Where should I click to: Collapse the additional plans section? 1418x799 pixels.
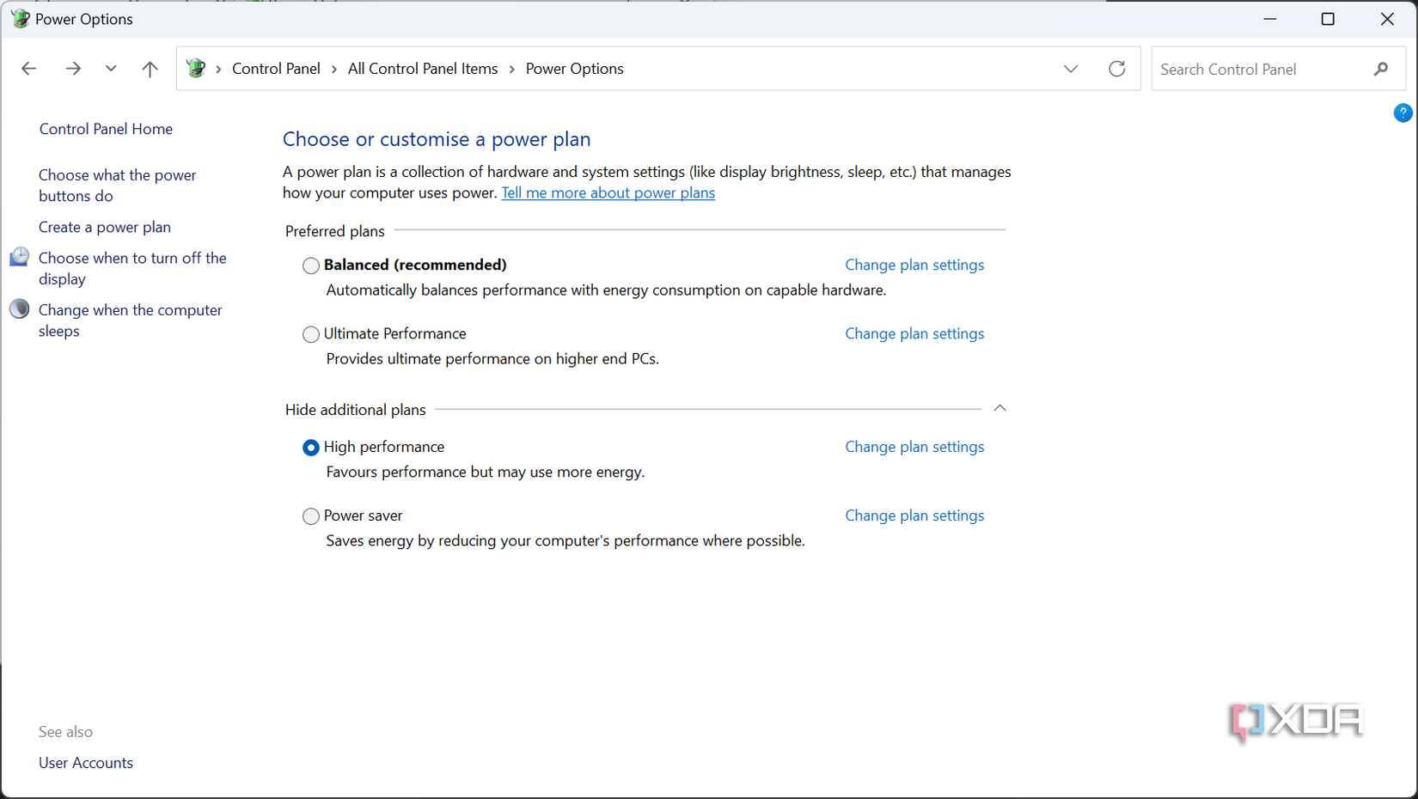(999, 408)
